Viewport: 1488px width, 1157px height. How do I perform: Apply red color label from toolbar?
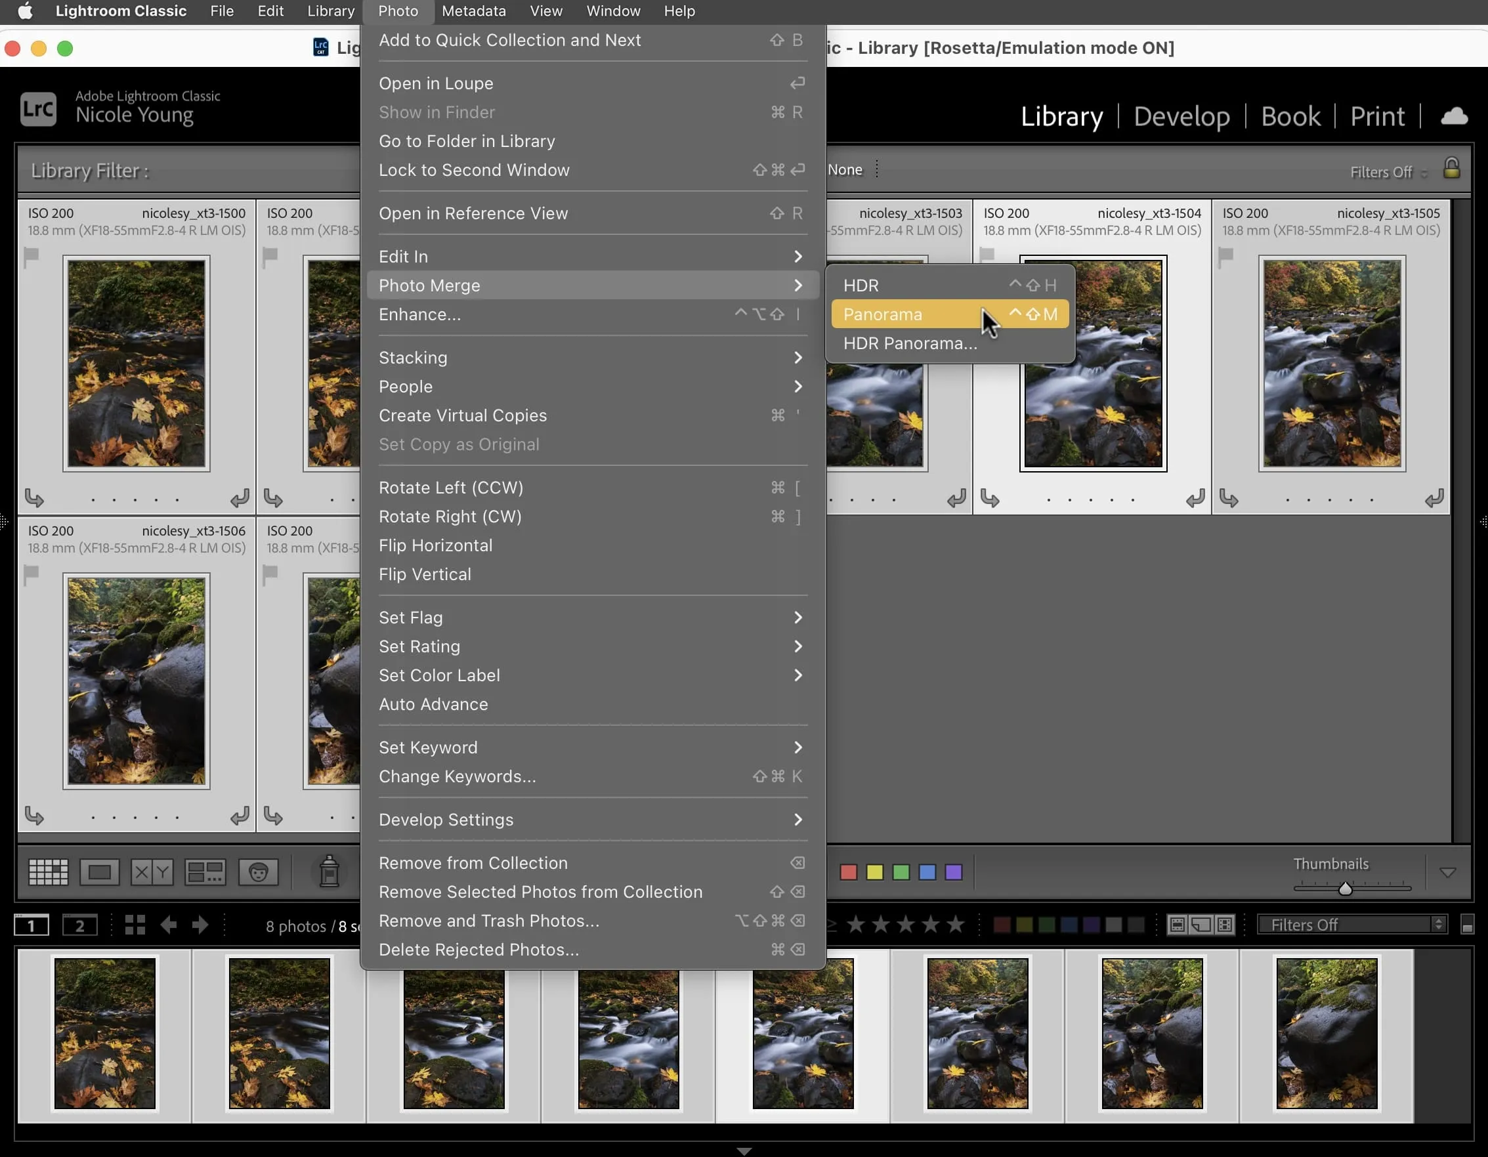pyautogui.click(x=848, y=872)
